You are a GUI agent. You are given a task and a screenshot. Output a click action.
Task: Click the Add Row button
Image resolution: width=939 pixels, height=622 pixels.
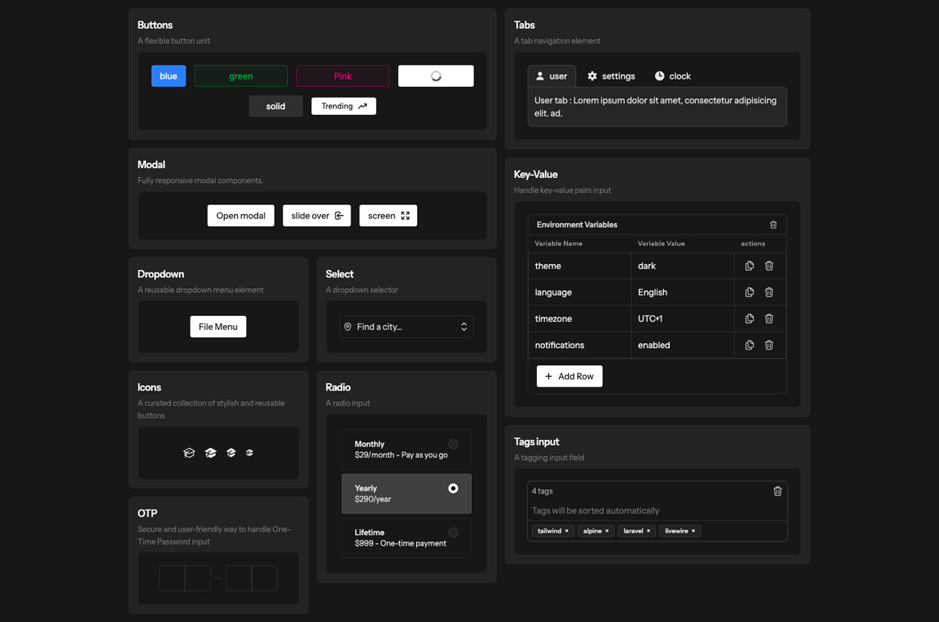click(x=569, y=376)
